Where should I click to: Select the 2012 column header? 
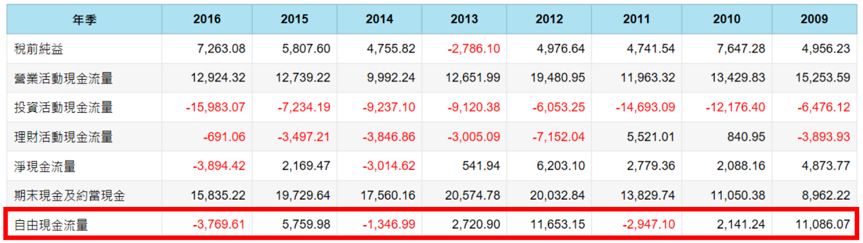point(549,19)
